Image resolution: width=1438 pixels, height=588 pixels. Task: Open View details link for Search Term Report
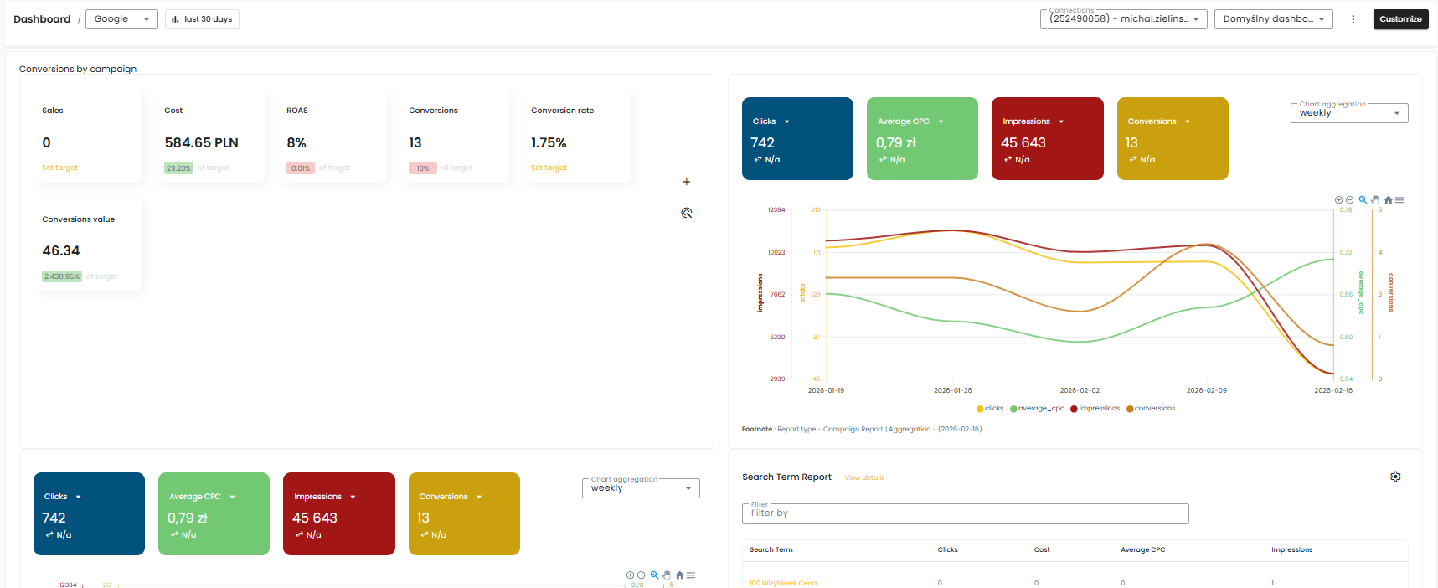click(x=864, y=478)
